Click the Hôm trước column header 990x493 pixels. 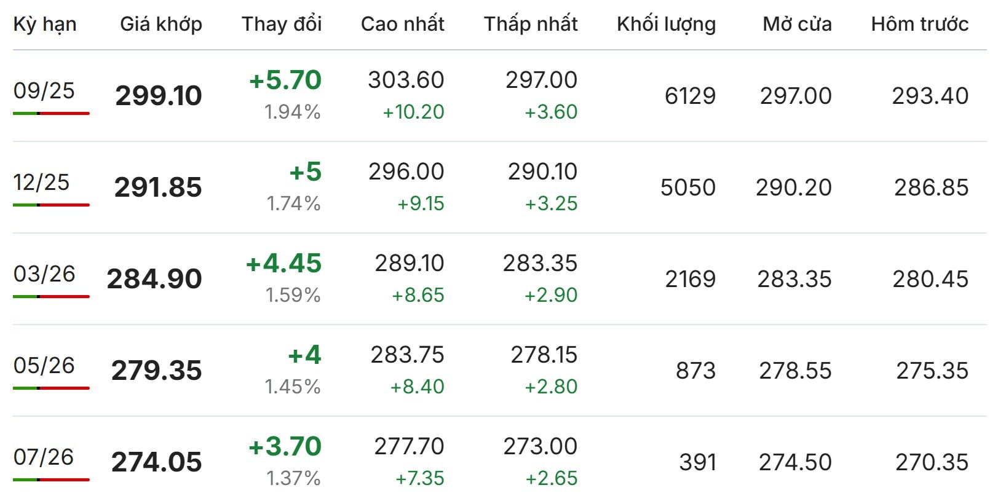click(920, 24)
